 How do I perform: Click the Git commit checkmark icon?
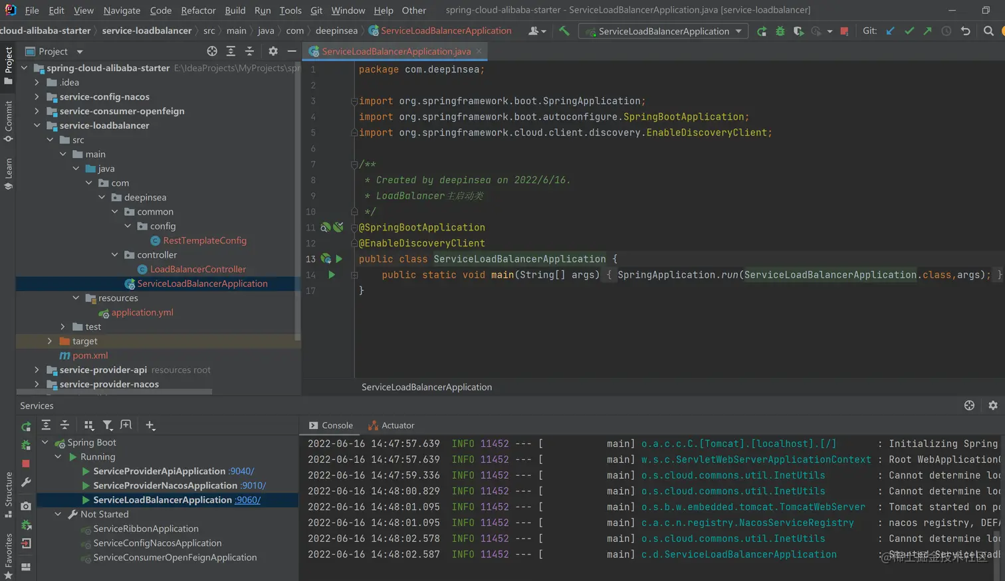point(909,31)
